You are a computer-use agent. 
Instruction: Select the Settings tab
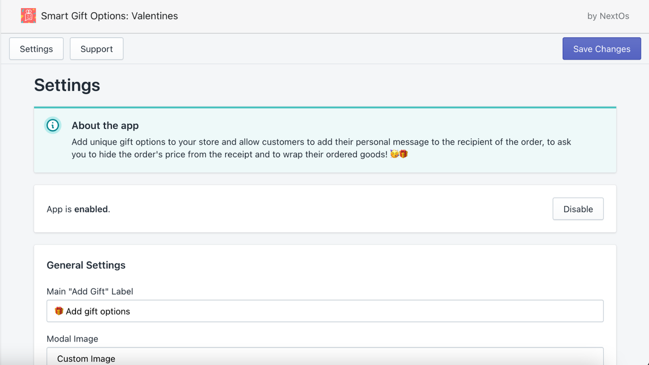point(35,49)
